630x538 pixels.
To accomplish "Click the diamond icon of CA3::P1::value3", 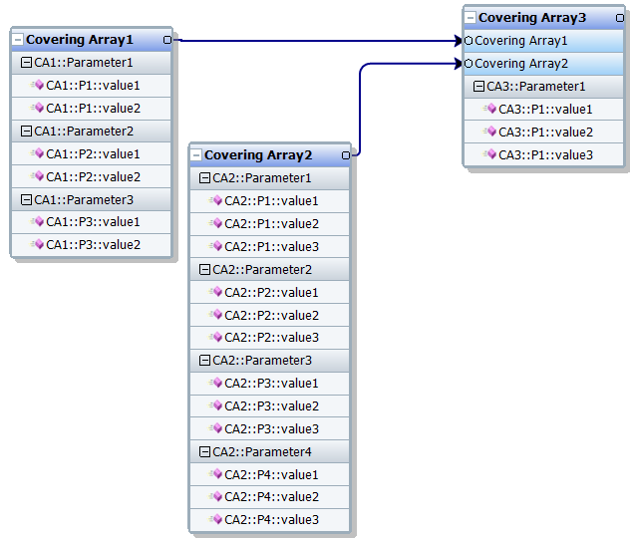I will click(x=490, y=154).
